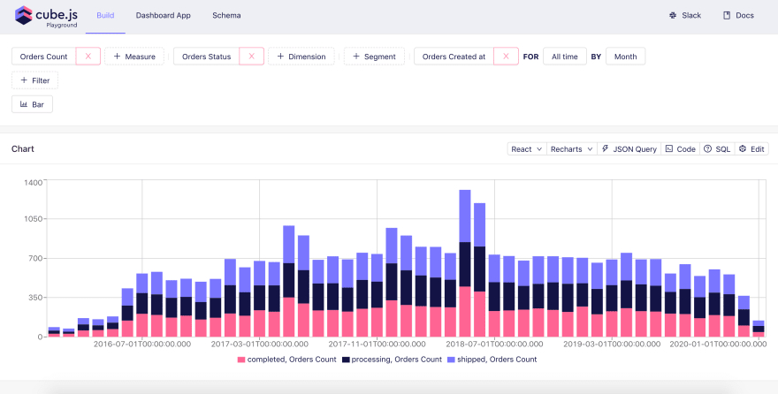View generated chart Code
778x394 pixels.
[x=680, y=149]
